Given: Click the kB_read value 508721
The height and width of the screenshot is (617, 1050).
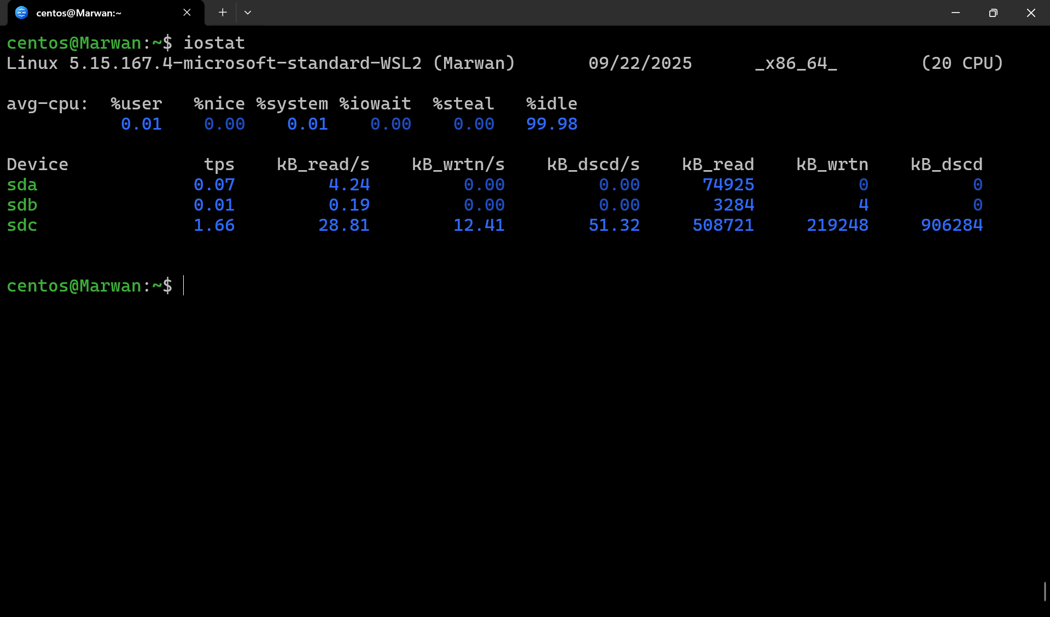Looking at the screenshot, I should pos(723,225).
